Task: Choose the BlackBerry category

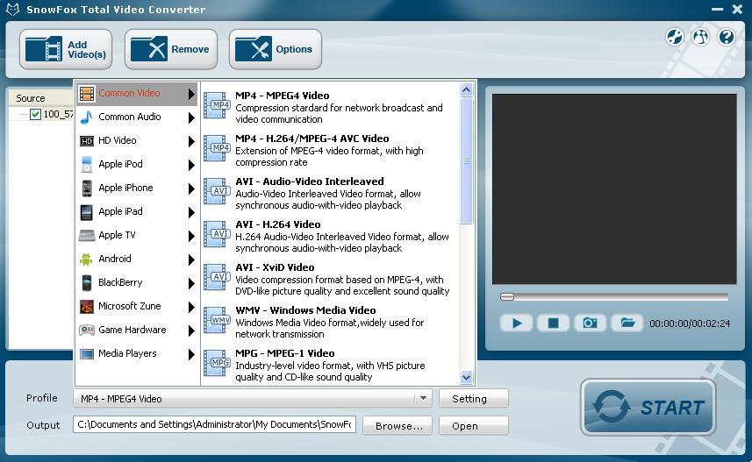Action: coord(137,283)
